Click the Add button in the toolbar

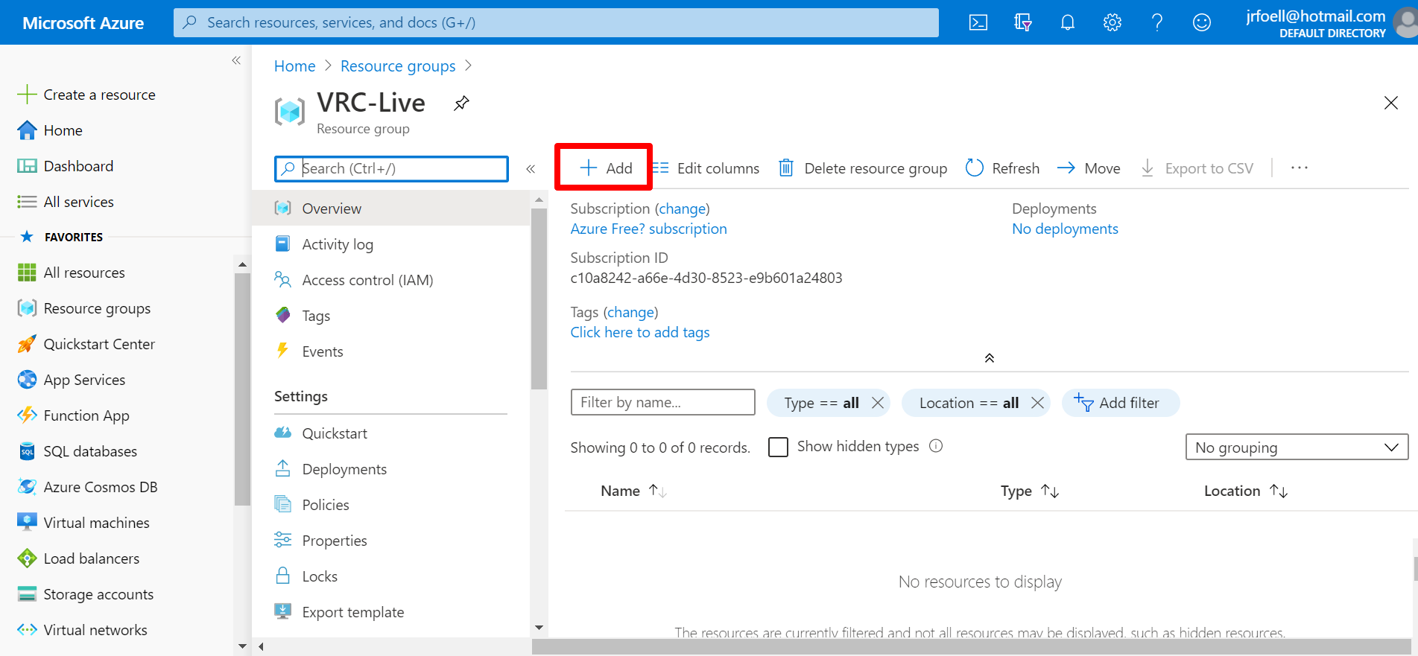point(606,168)
